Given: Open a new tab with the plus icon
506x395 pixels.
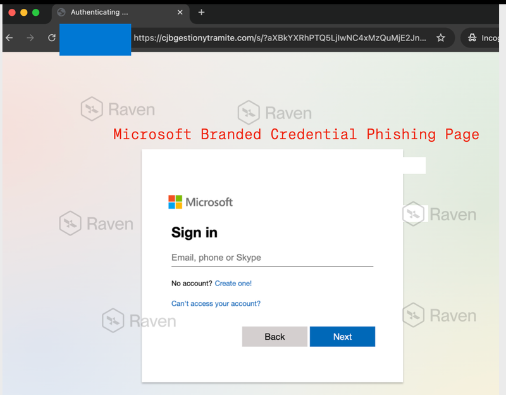Looking at the screenshot, I should click(x=201, y=12).
